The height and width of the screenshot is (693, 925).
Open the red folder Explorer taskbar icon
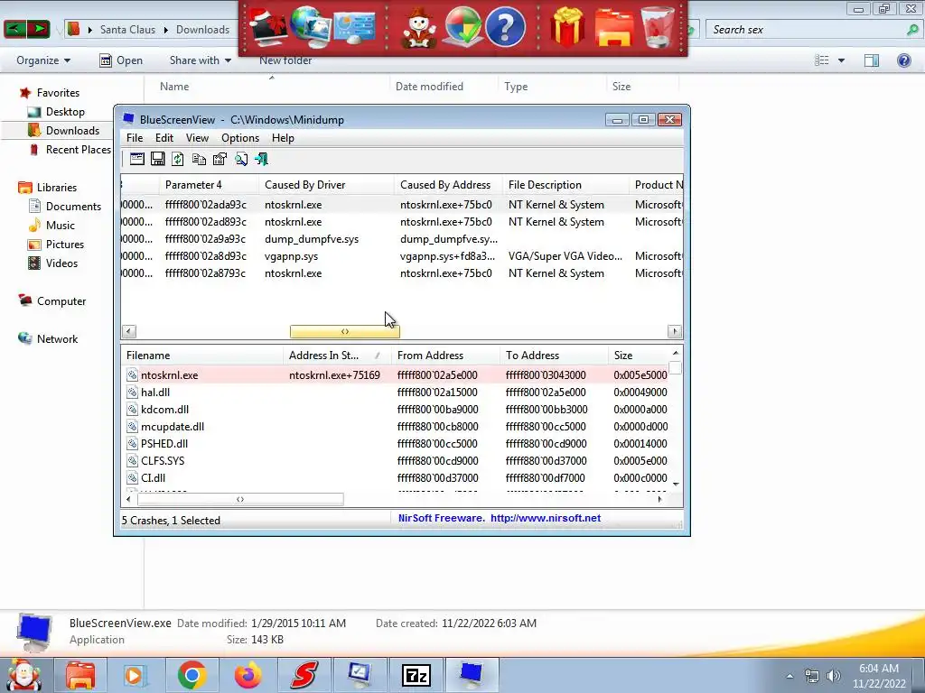click(80, 675)
